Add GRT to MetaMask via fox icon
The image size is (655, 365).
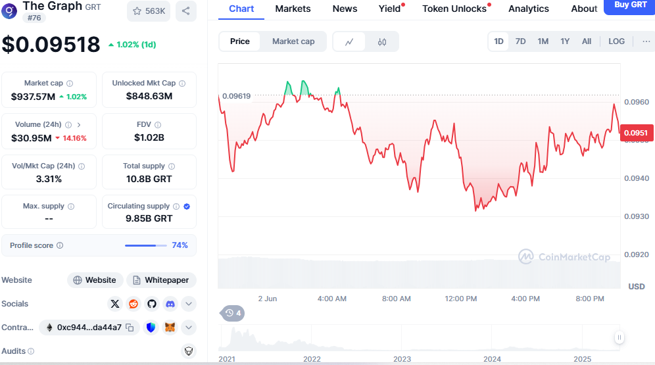point(170,328)
